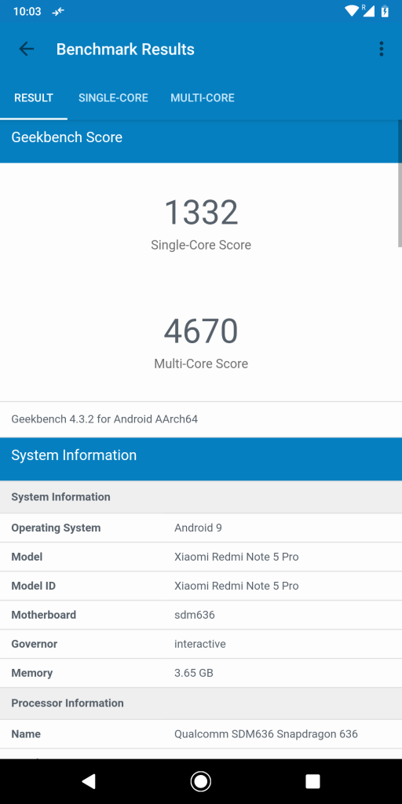Tap the Benchmark Results title
The height and width of the screenshot is (804, 402).
tap(125, 49)
